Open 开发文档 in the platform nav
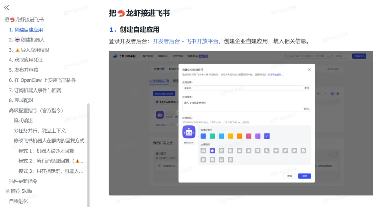Viewport: 373px width, 207px height. (178, 56)
